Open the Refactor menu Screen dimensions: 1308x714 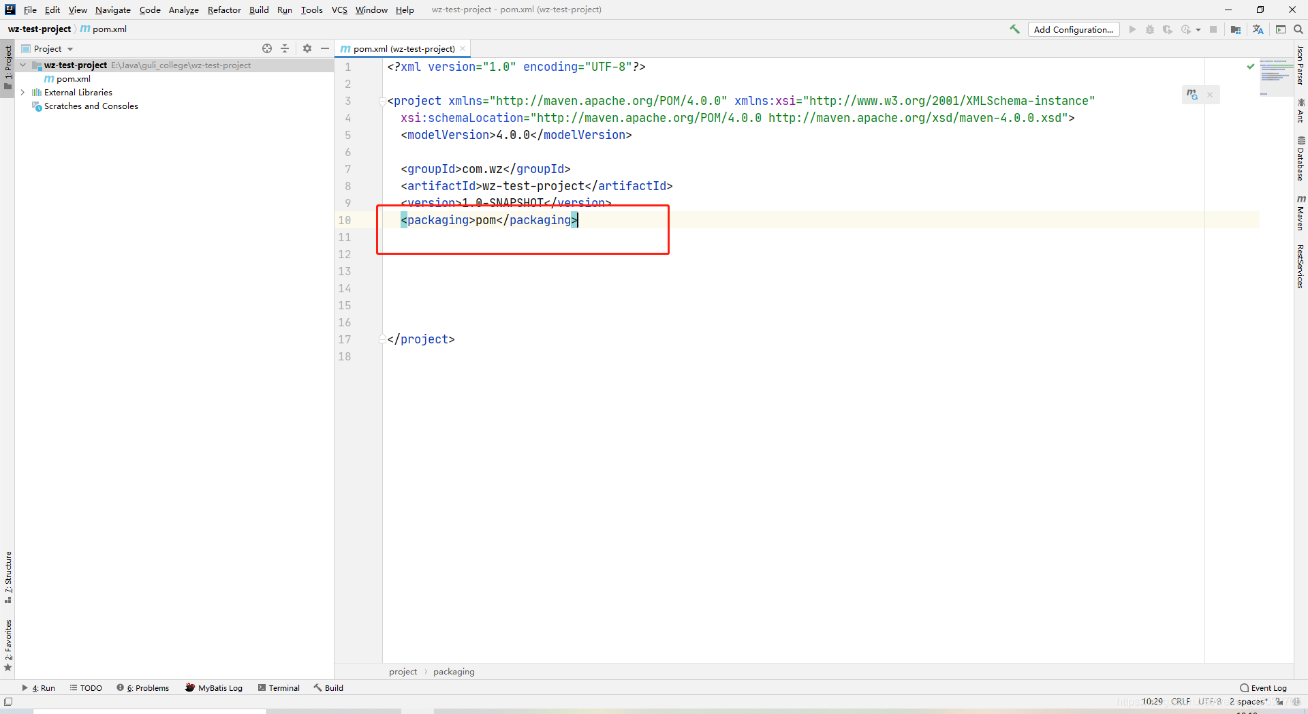224,10
